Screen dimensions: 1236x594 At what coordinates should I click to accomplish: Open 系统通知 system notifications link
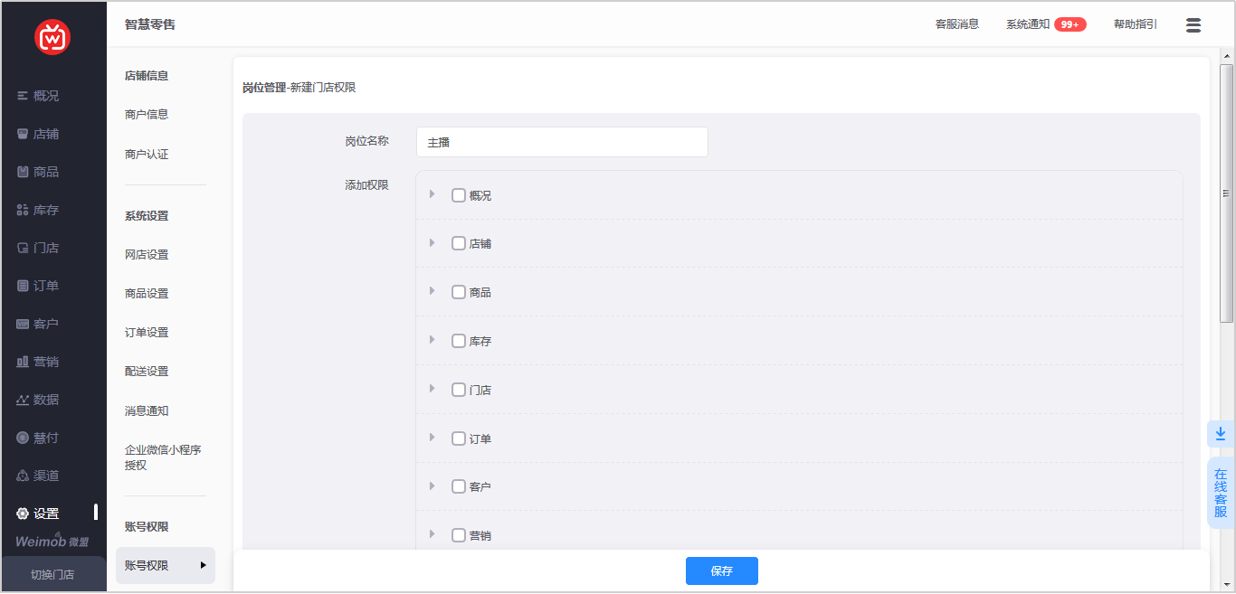click(x=1028, y=24)
